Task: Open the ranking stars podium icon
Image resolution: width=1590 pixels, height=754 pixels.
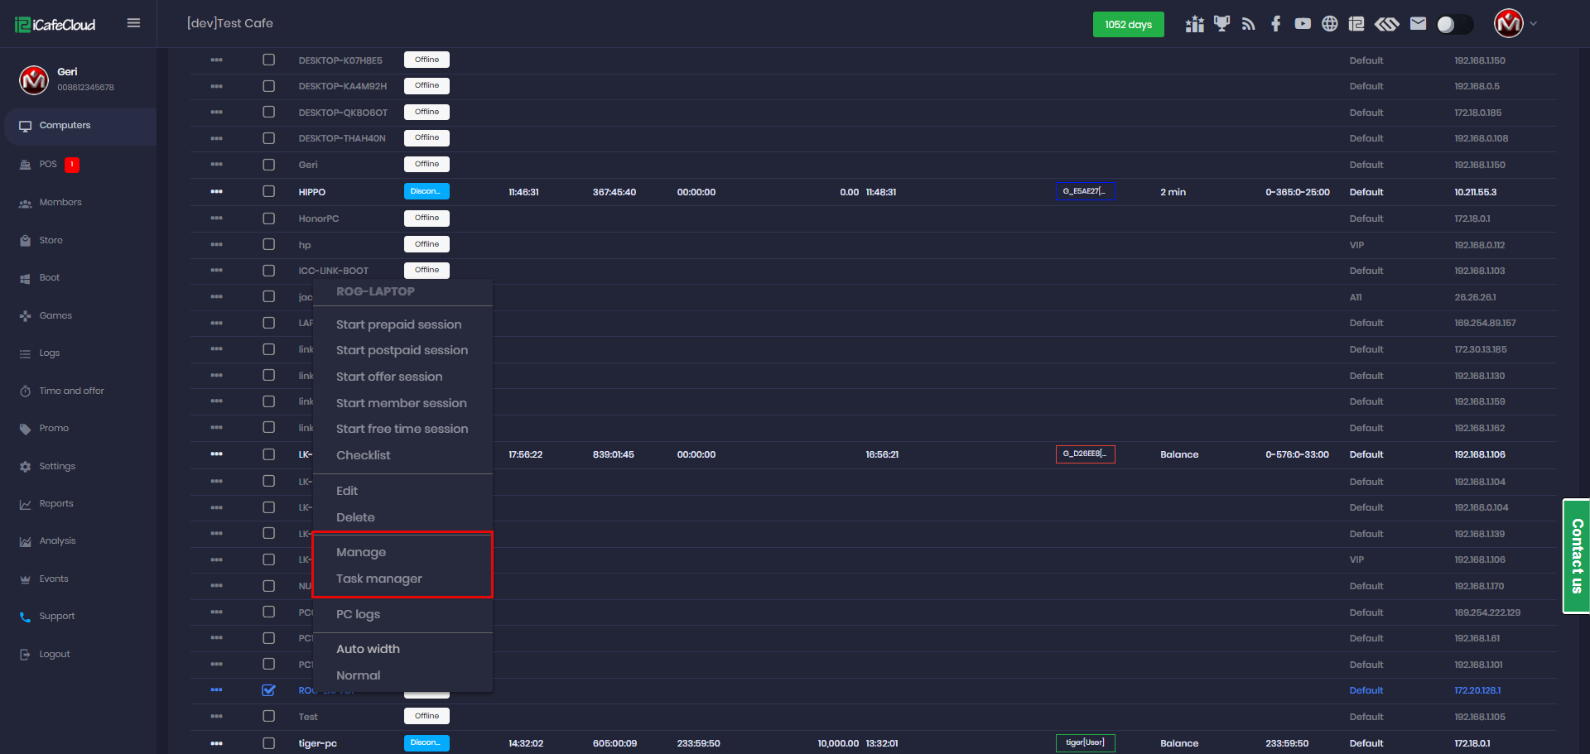Action: [x=1194, y=24]
